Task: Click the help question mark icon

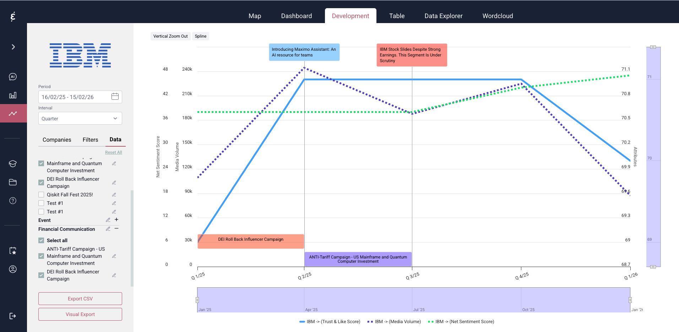Action: [x=13, y=201]
